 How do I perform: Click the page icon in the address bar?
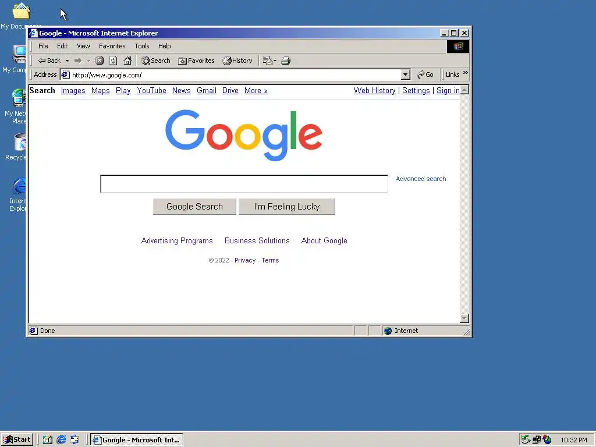coord(65,74)
